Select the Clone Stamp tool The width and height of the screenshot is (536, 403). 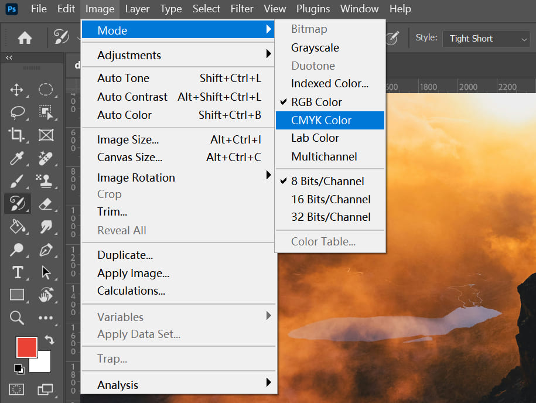[x=45, y=180]
